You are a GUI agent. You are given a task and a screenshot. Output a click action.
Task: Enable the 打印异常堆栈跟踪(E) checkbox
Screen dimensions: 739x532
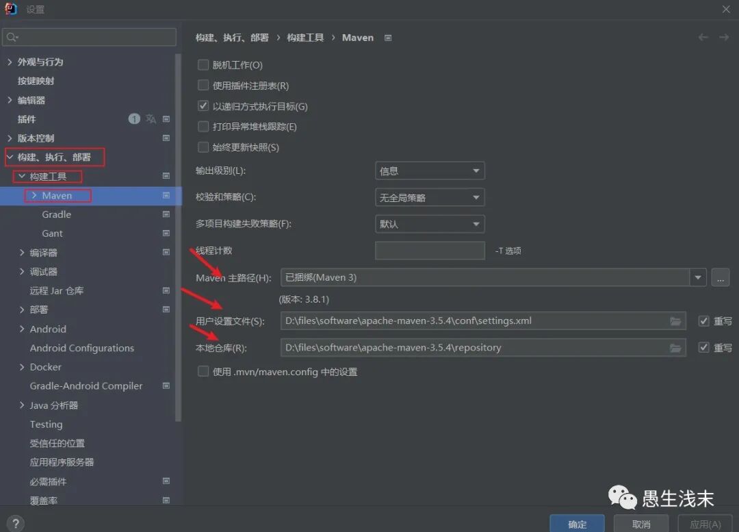pyautogui.click(x=203, y=127)
